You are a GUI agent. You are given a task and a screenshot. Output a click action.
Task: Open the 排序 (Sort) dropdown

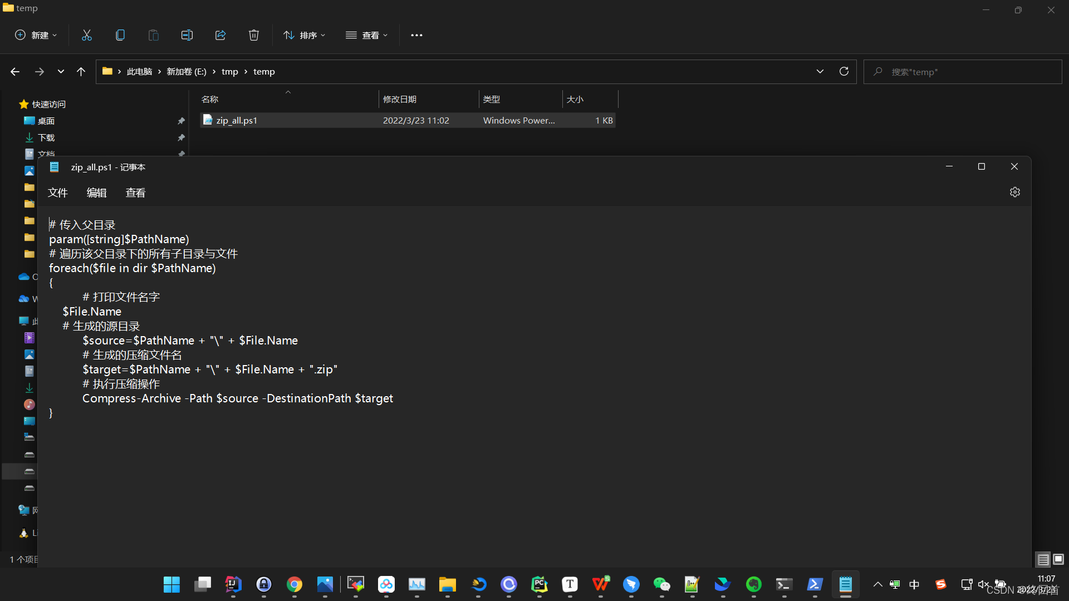click(x=305, y=35)
